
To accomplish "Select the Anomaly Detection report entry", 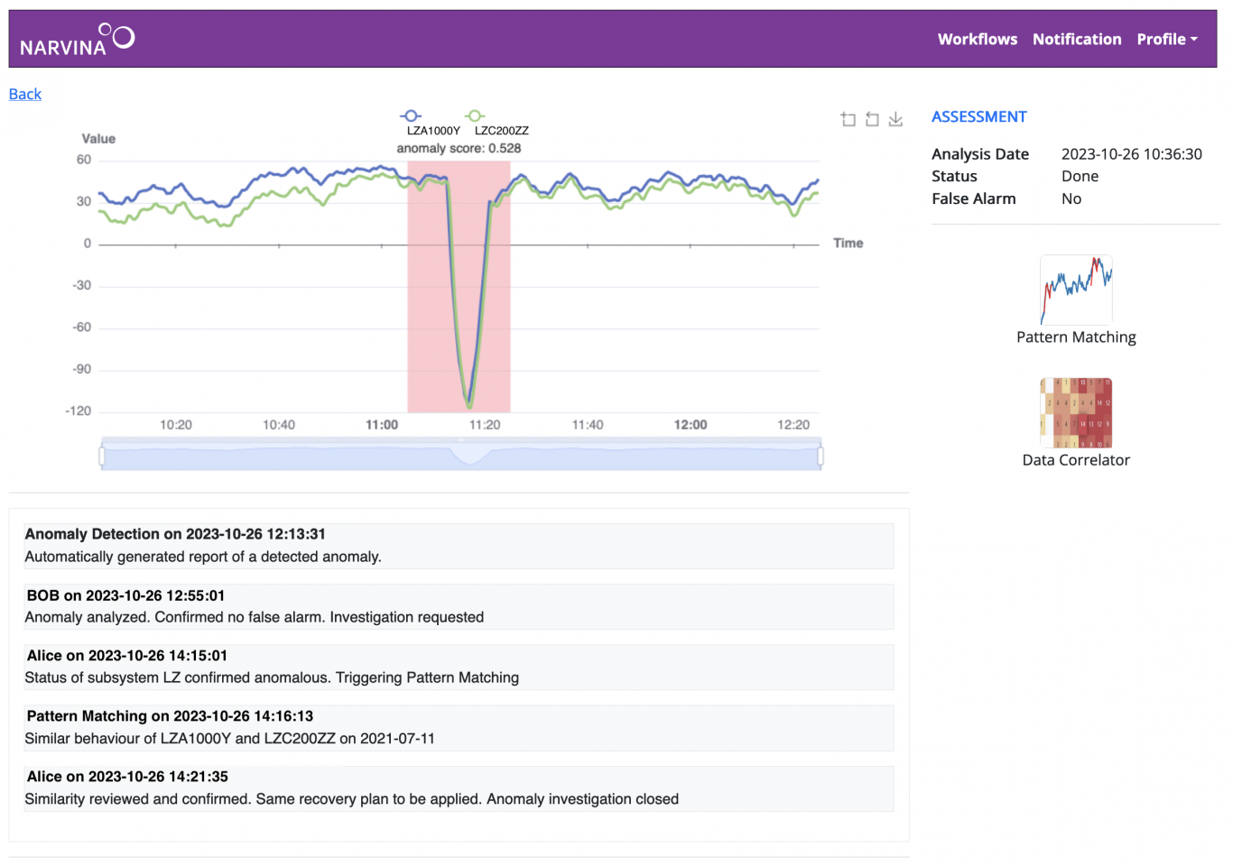I will pos(459,545).
